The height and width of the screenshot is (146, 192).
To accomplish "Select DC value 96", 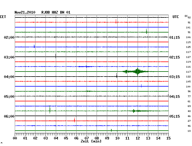I will [189, 91].
